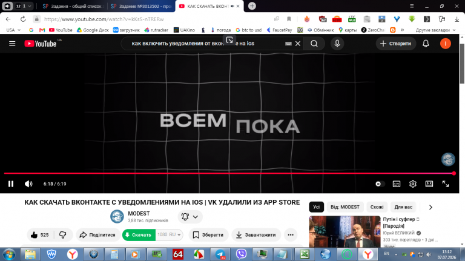The height and width of the screenshot is (261, 465).
Task: Start voice search with microphone
Action: (337, 44)
